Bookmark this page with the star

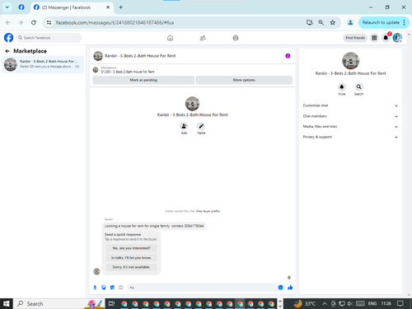pyautogui.click(x=333, y=22)
